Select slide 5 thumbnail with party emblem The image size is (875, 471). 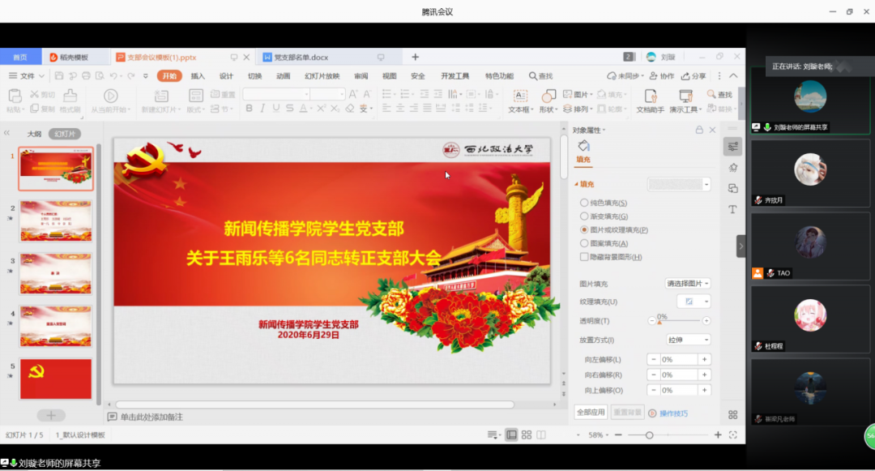[56, 379]
